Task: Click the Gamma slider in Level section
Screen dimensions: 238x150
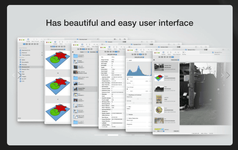Action: (139, 85)
